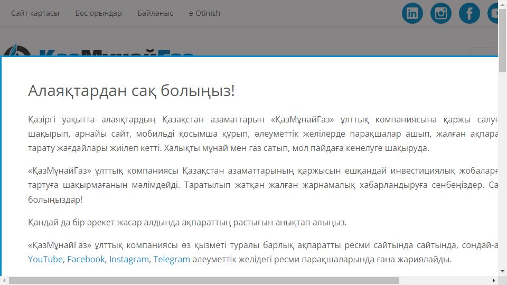Click the horizontal scrollbar left arrow

tap(5, 280)
